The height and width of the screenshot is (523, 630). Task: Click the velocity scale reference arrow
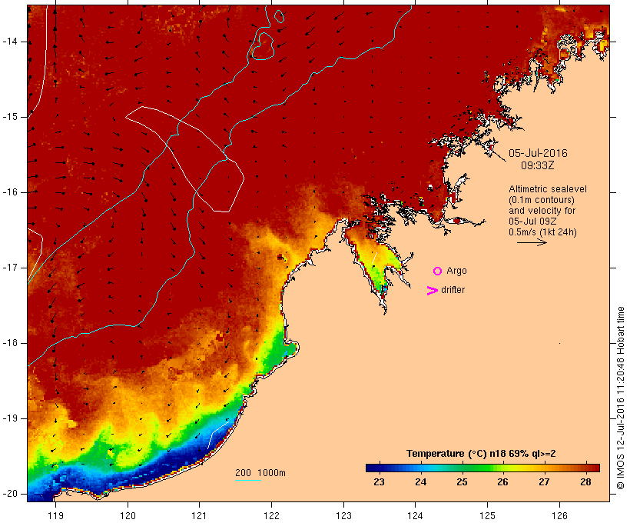pos(532,242)
